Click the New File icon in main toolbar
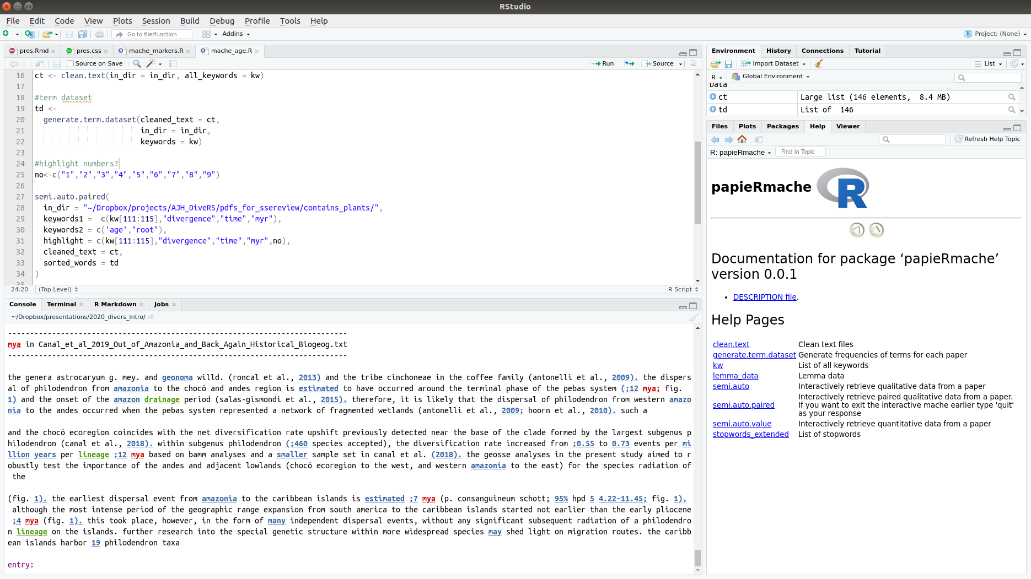The width and height of the screenshot is (1031, 579). 7,34
